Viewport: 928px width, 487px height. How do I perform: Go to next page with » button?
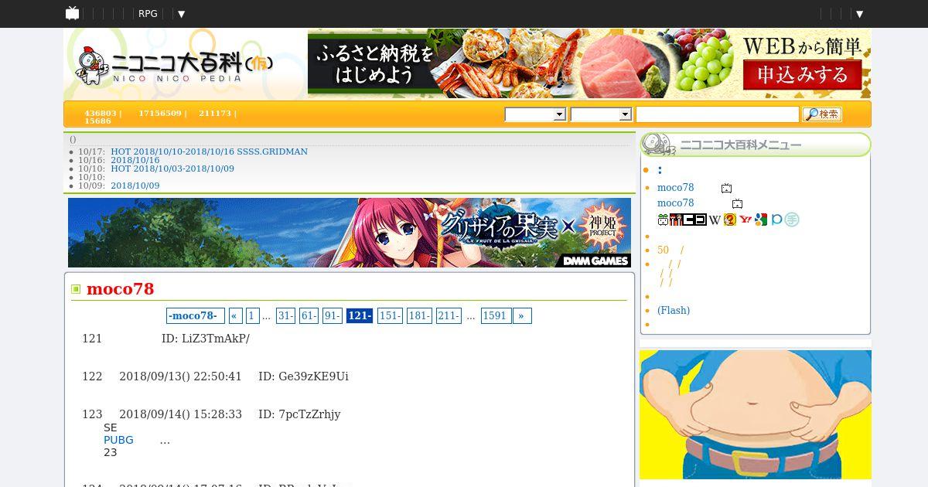click(x=521, y=315)
